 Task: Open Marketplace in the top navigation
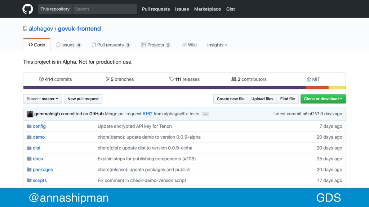[208, 9]
